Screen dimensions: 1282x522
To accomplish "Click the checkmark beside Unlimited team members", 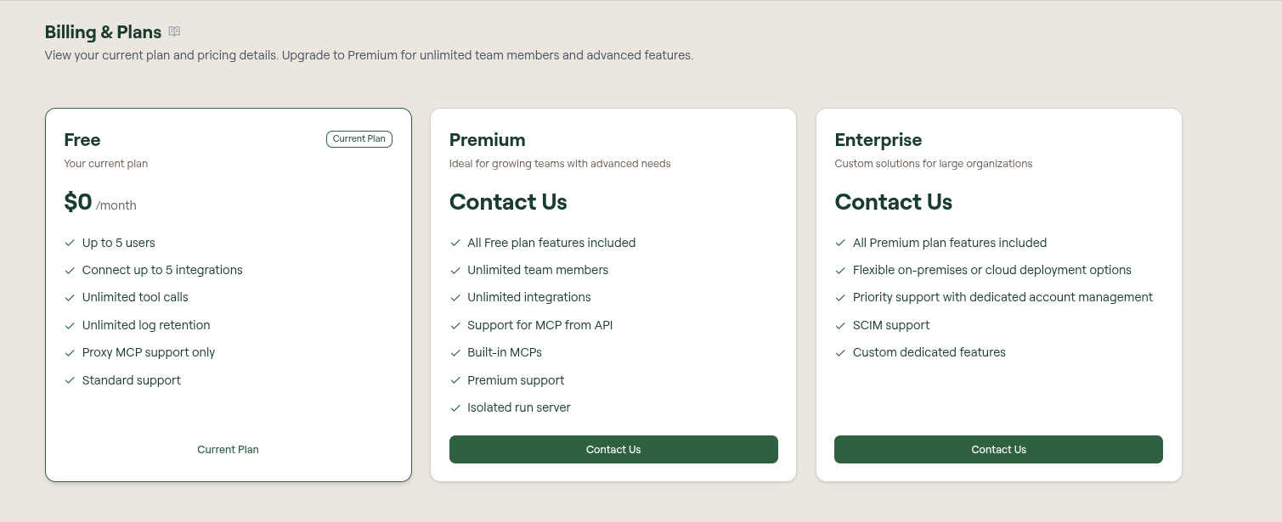I will (x=455, y=270).
